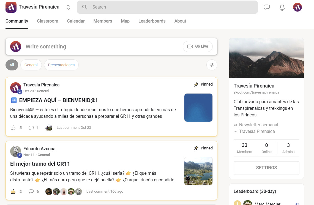This screenshot has width=314, height=205.
Task: Click Eduardo Azcona's profile avatar
Action: [16, 151]
